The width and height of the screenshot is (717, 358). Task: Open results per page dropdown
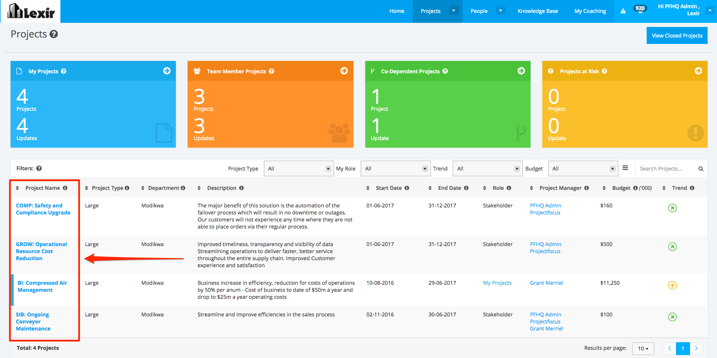coord(643,349)
